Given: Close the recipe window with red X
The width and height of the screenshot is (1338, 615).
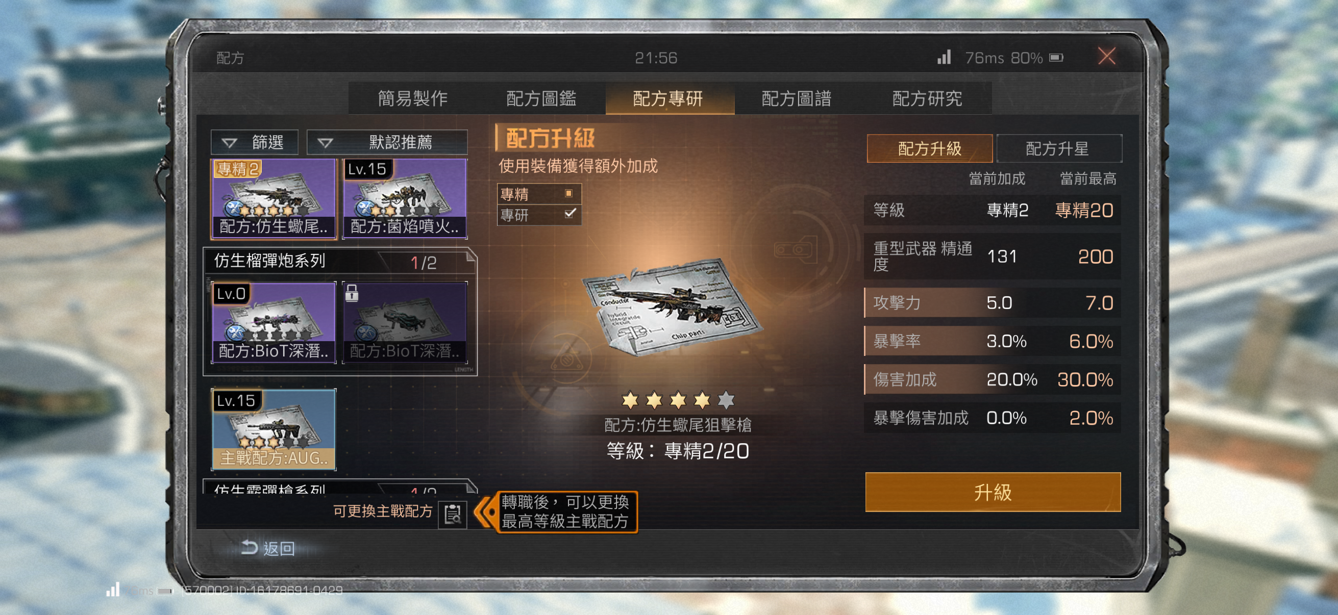Looking at the screenshot, I should (x=1106, y=56).
